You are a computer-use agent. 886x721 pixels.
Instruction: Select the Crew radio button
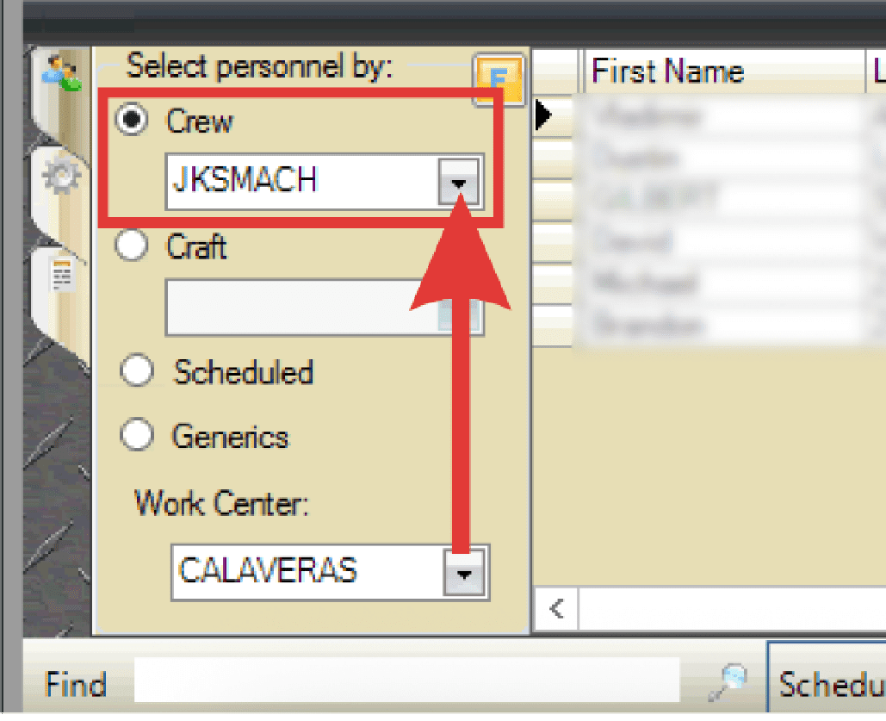[133, 121]
